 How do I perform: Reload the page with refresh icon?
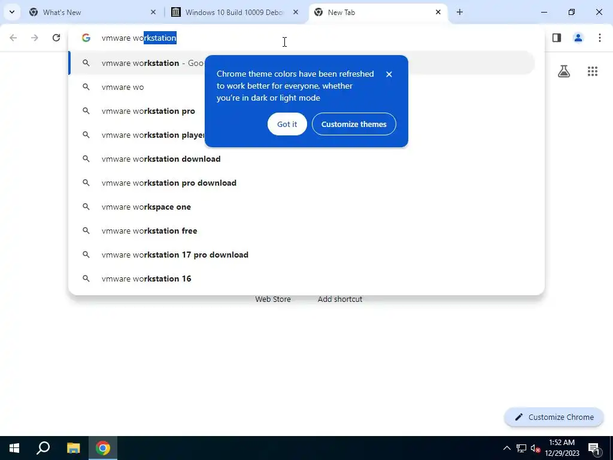pos(56,38)
